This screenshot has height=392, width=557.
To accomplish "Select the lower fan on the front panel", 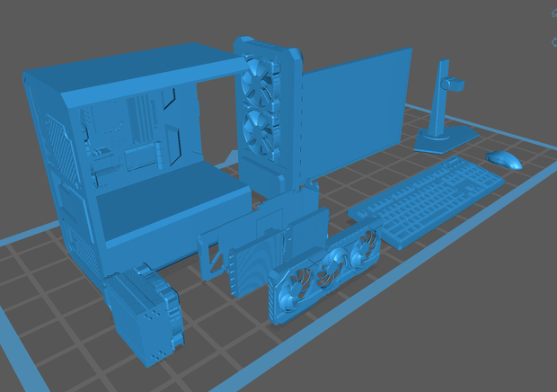I will click(259, 132).
